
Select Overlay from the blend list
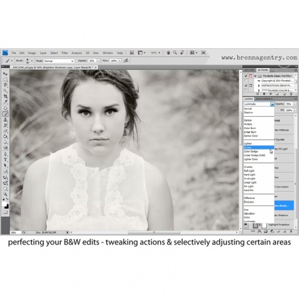248,167
